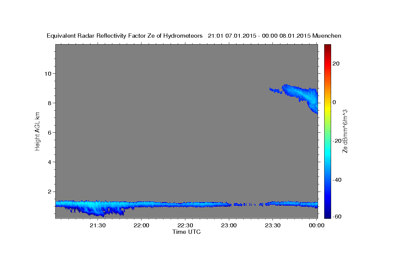393x262 pixels.
Task: Click the height tick label 10
Action: (x=48, y=73)
